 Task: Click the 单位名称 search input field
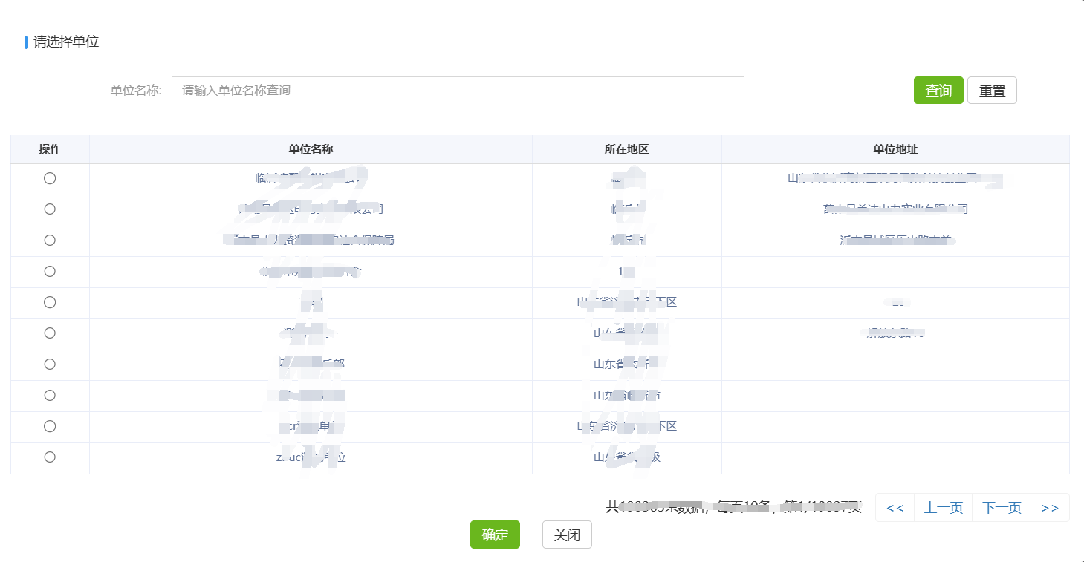457,89
